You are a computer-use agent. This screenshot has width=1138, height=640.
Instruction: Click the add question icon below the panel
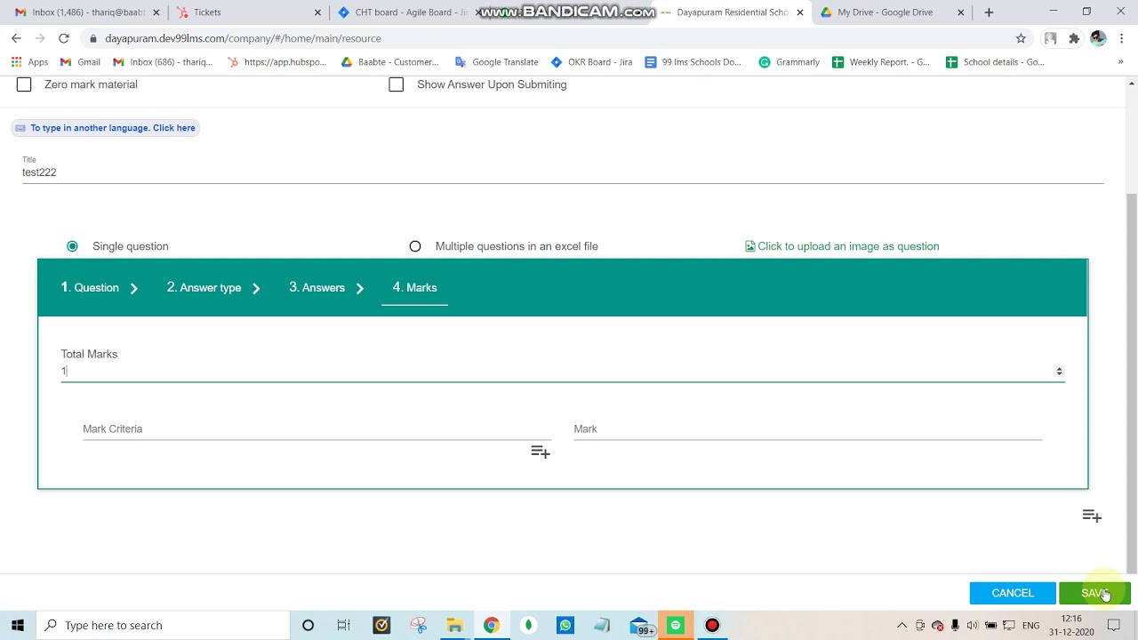click(1092, 516)
